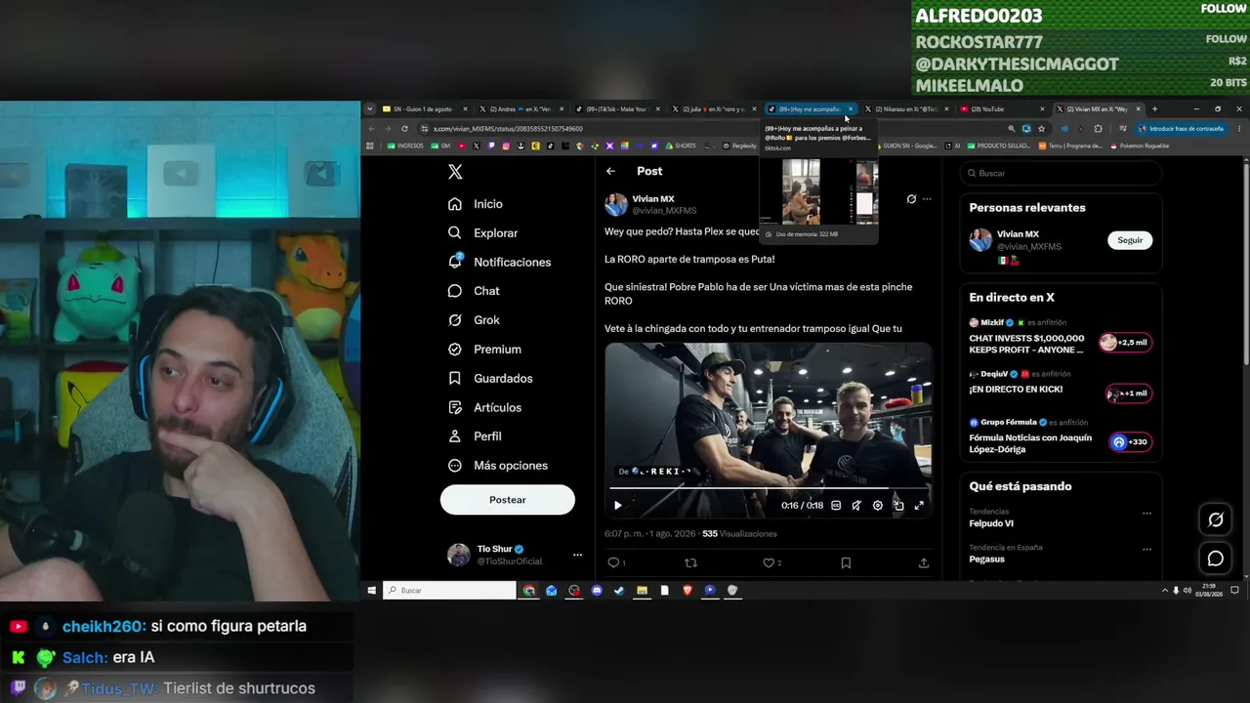Switch to the Nikarasu en X tab
Viewport: 1250px width, 703px height.
tap(906, 109)
